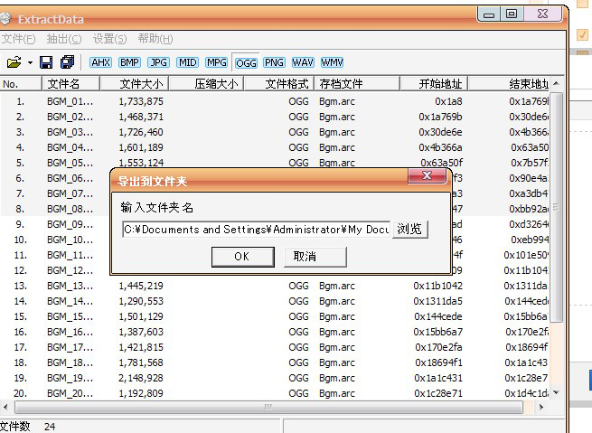
Task: Click the save all icon
Action: click(67, 62)
